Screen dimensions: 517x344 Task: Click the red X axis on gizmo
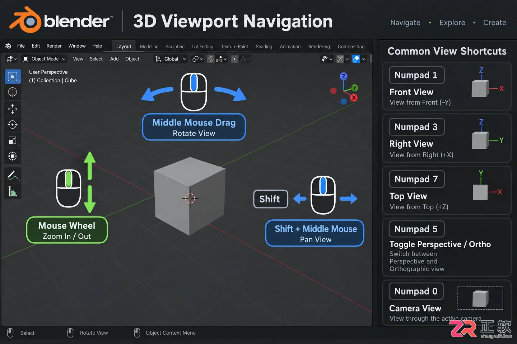pyautogui.click(x=354, y=97)
